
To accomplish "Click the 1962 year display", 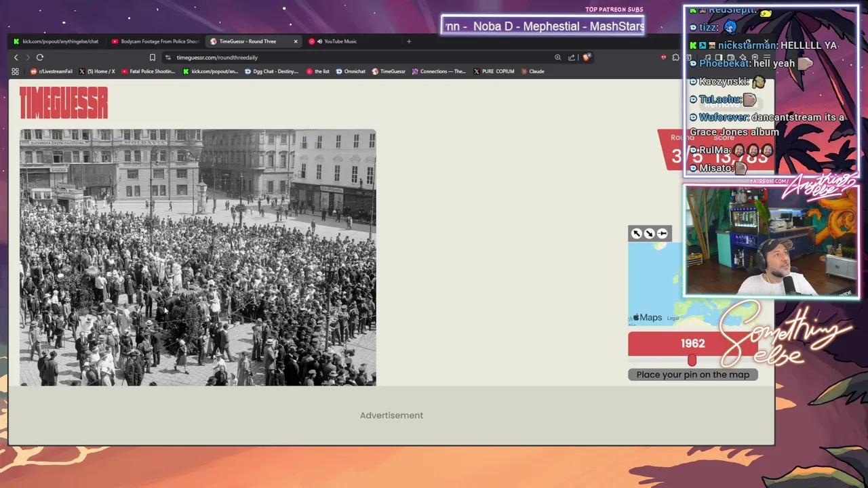I will point(693,344).
